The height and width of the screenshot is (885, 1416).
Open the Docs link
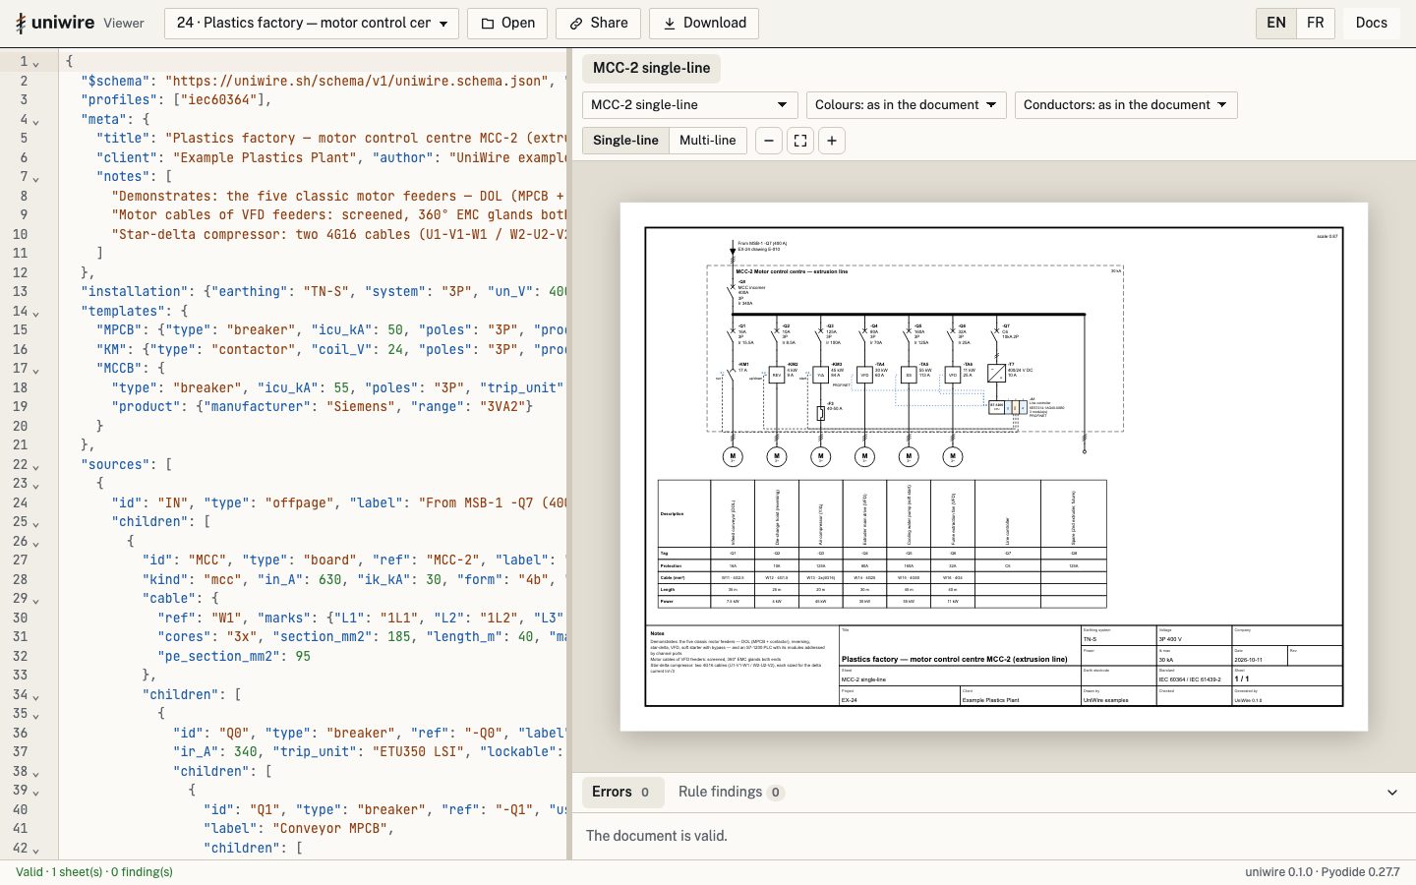(x=1372, y=23)
